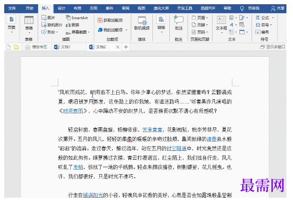Open the 符号 symbol dropdown
This screenshot has height=200, width=293.
pos(264,25)
